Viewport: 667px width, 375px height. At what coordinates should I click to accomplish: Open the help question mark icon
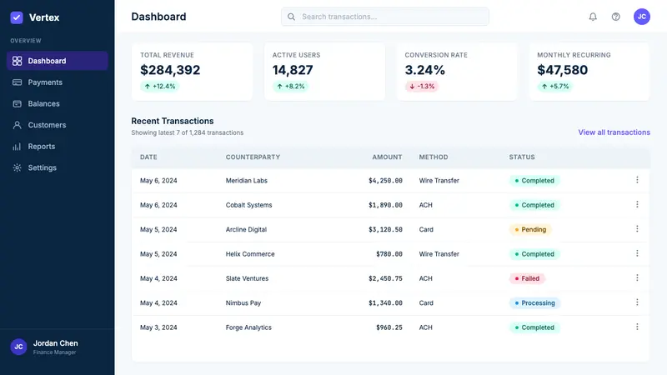coord(615,17)
